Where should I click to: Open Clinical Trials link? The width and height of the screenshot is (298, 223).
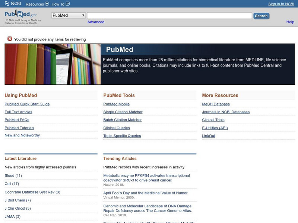[213, 120]
